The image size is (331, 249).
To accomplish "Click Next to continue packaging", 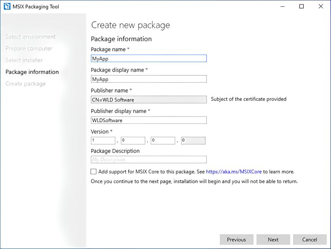I will click(273, 239).
